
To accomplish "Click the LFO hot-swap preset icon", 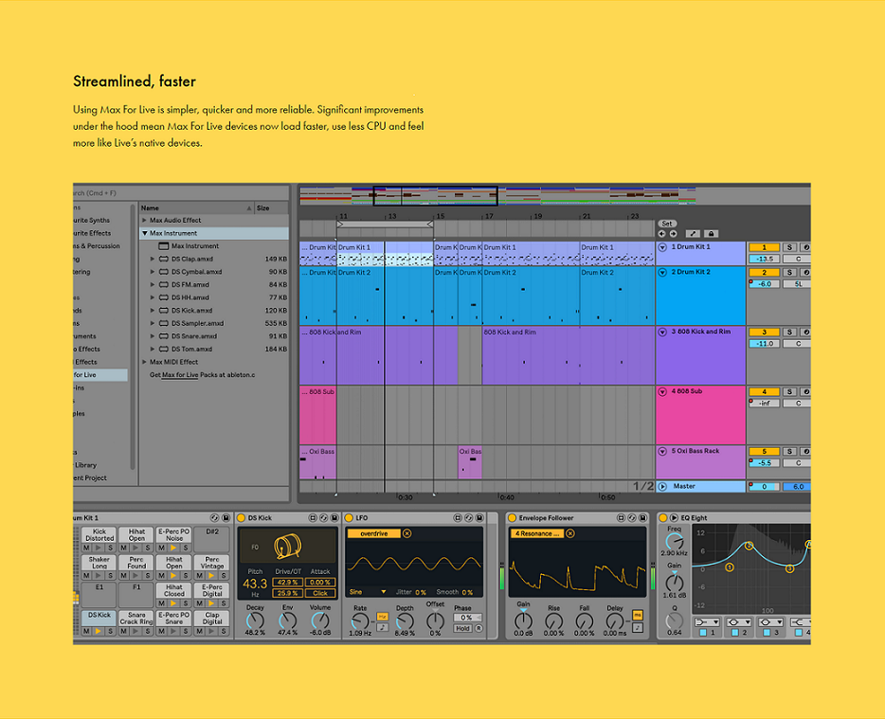I will (469, 517).
